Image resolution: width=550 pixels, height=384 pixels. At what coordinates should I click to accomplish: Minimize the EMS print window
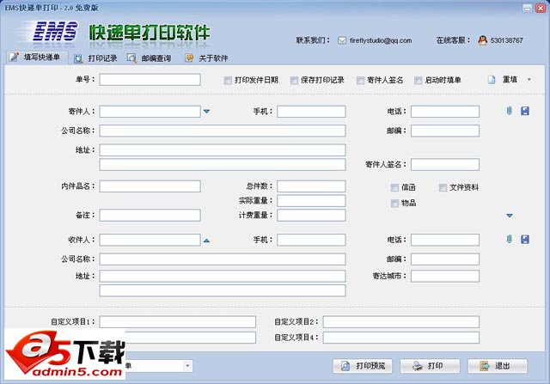(x=527, y=8)
